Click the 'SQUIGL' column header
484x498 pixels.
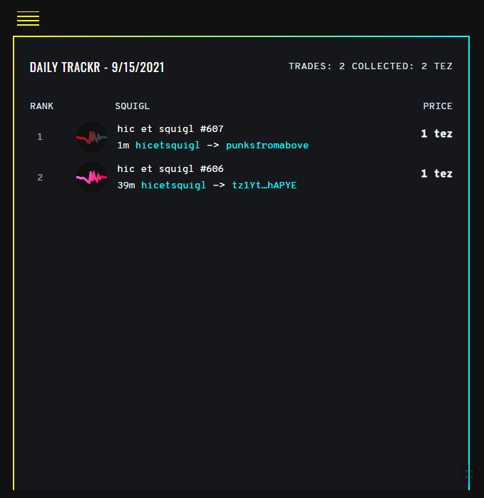pyautogui.click(x=133, y=106)
